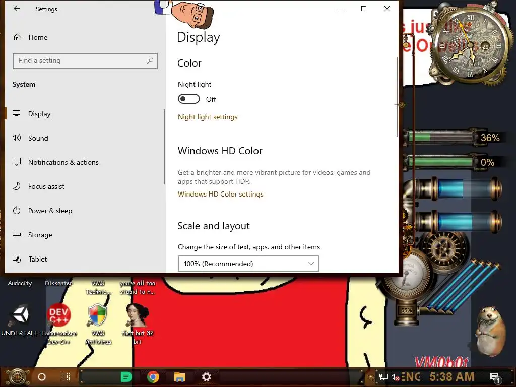
Task: Click the sidebar navigation scrollbar
Action: [164, 147]
